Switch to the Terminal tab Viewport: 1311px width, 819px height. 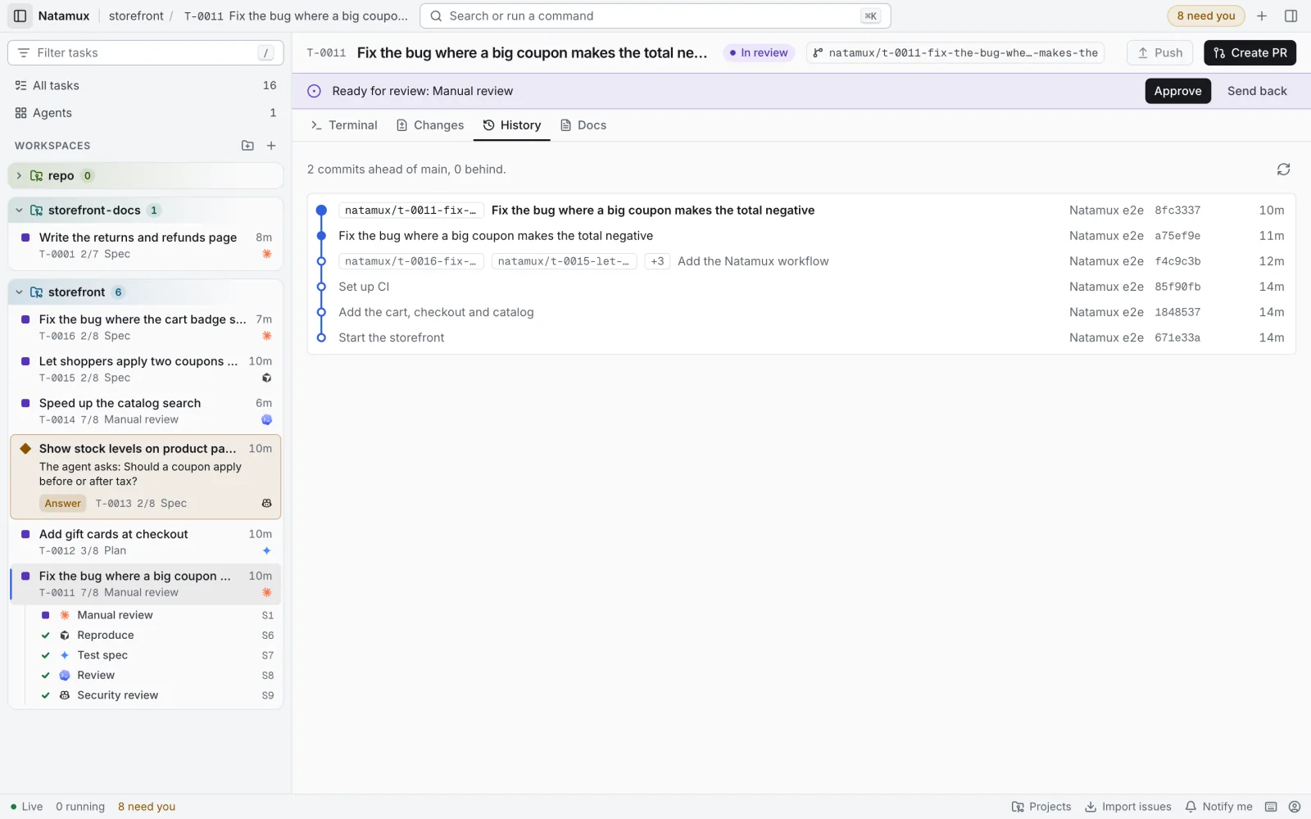(344, 125)
